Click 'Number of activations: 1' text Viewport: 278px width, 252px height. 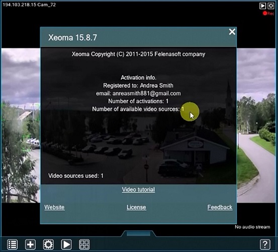coord(138,101)
